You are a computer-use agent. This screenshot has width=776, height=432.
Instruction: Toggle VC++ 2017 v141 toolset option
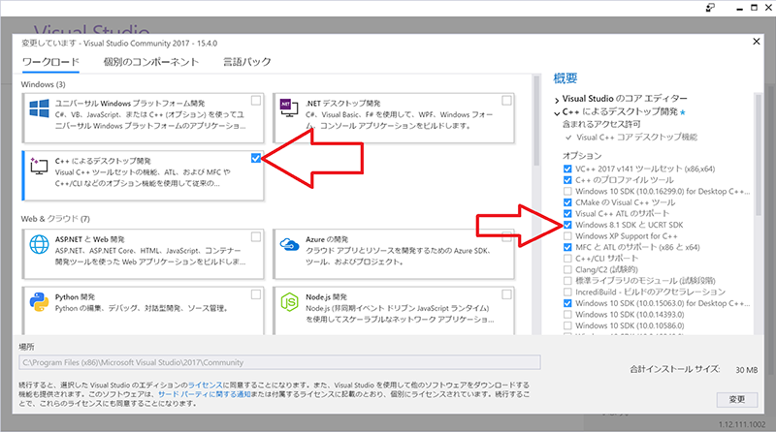(x=567, y=170)
